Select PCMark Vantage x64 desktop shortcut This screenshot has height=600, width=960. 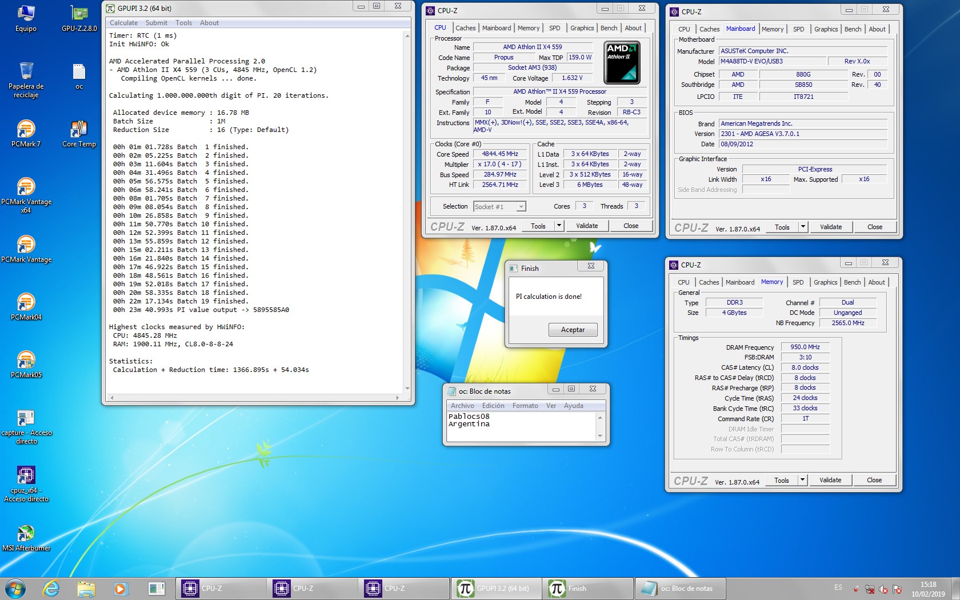point(26,195)
